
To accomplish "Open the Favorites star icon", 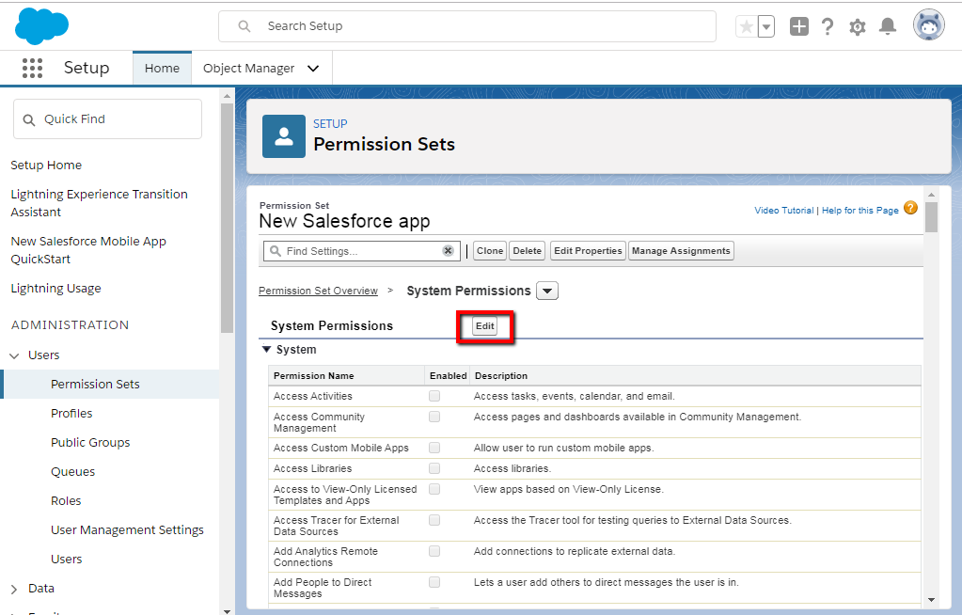I will pos(746,25).
